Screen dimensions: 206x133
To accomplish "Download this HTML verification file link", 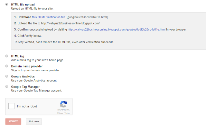I will [49, 17].
